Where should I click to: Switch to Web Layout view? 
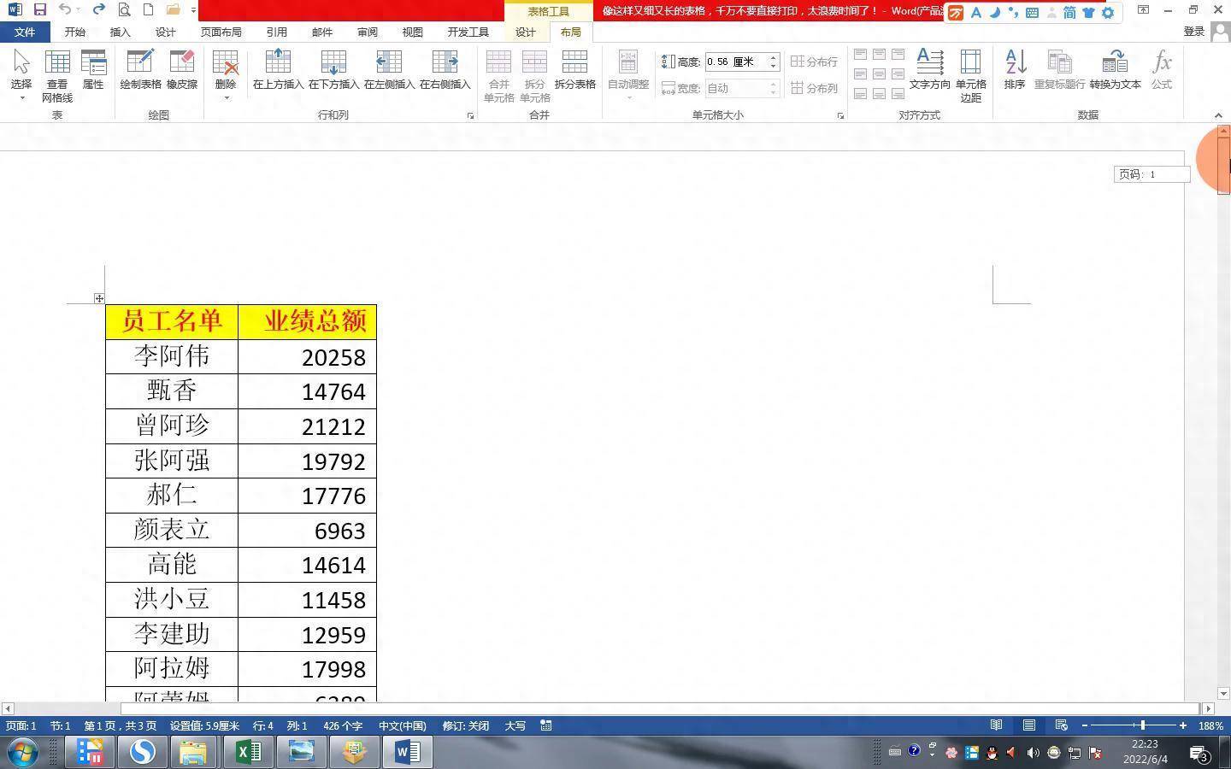tap(1061, 725)
